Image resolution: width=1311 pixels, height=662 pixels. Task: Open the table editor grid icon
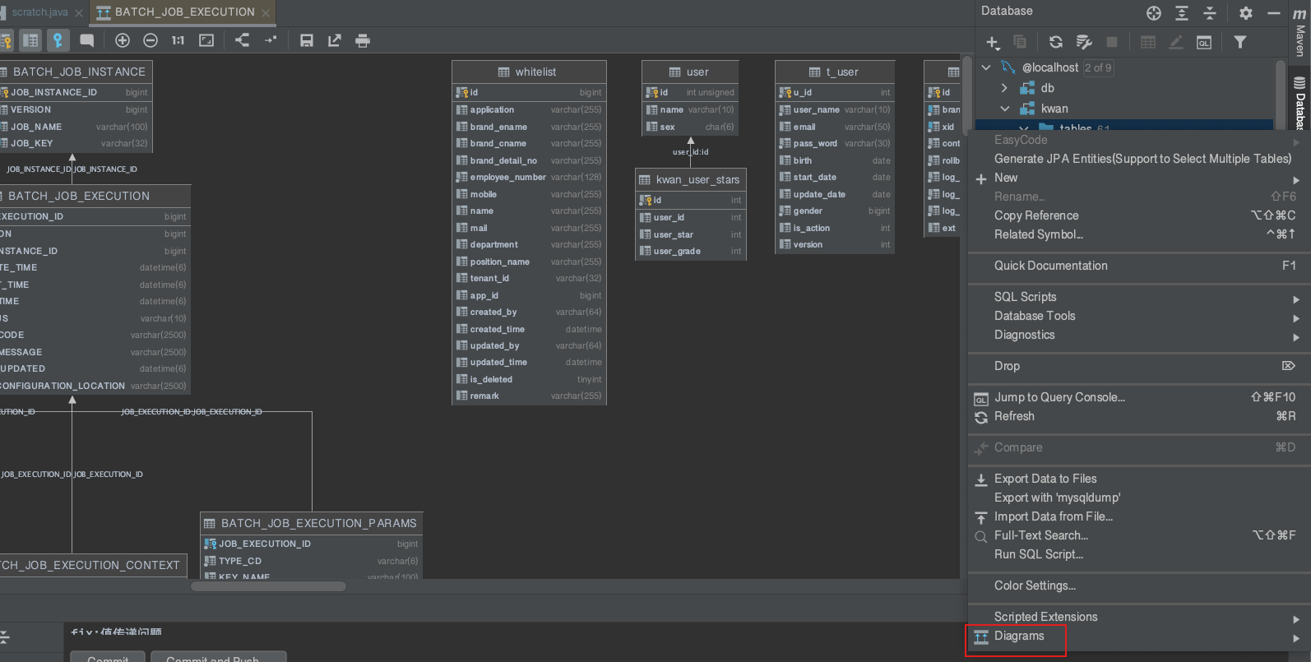(x=1148, y=42)
